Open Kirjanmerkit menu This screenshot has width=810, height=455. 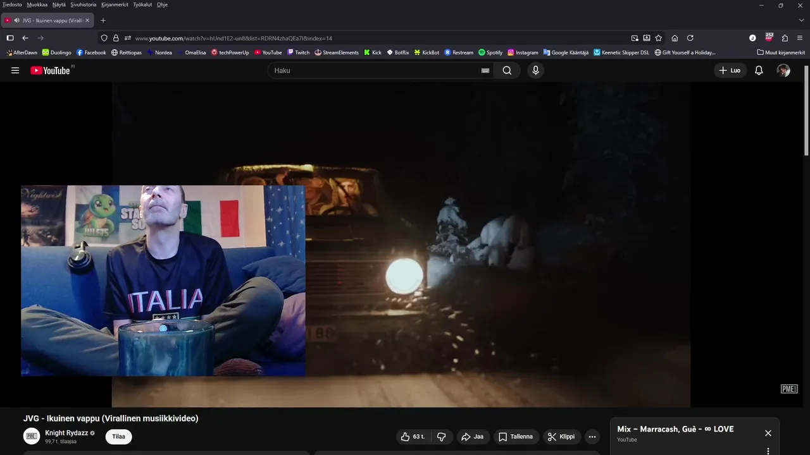(x=115, y=4)
